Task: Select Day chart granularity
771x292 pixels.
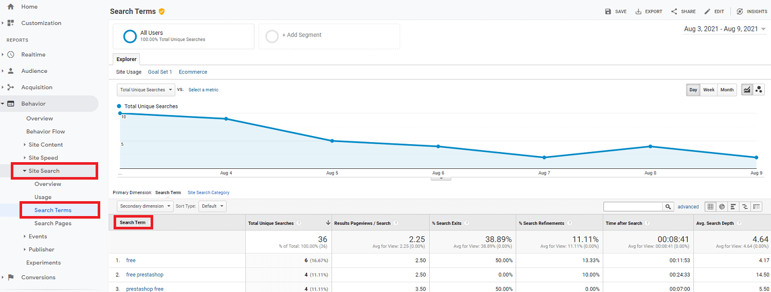Action: (693, 90)
